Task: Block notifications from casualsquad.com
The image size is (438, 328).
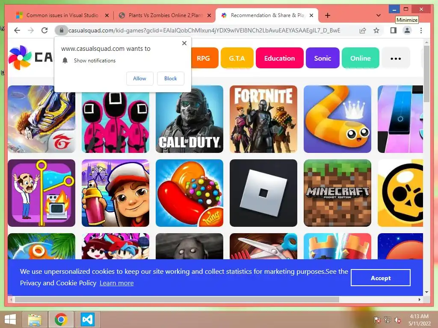Action: (x=170, y=79)
